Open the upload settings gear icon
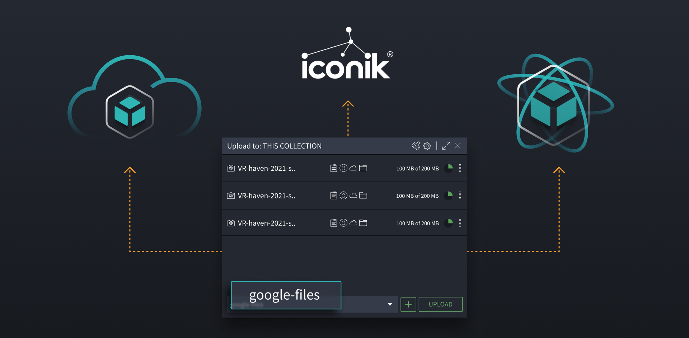689x338 pixels. pos(427,146)
